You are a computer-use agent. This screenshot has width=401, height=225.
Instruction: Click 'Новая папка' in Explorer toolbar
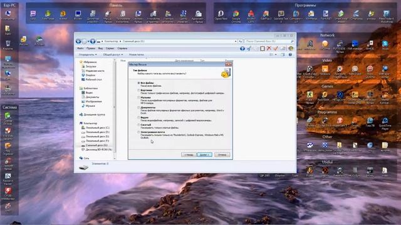point(137,54)
